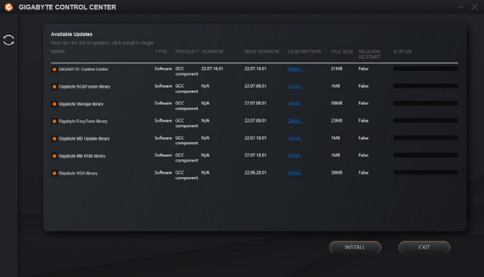Open Detail link for Gigabyte MB Update library
Screen dimensions: 484x277
(x=295, y=138)
